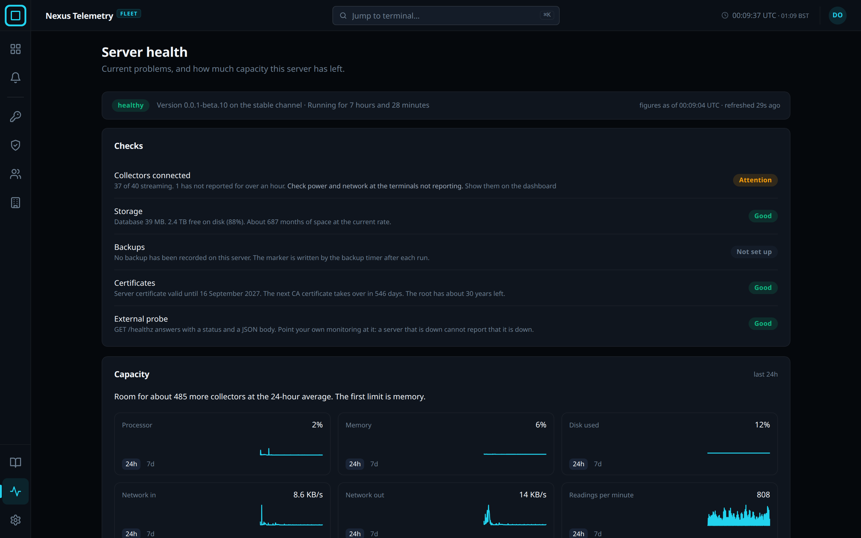Click the Certificates check title
The height and width of the screenshot is (538, 861).
tap(135, 283)
